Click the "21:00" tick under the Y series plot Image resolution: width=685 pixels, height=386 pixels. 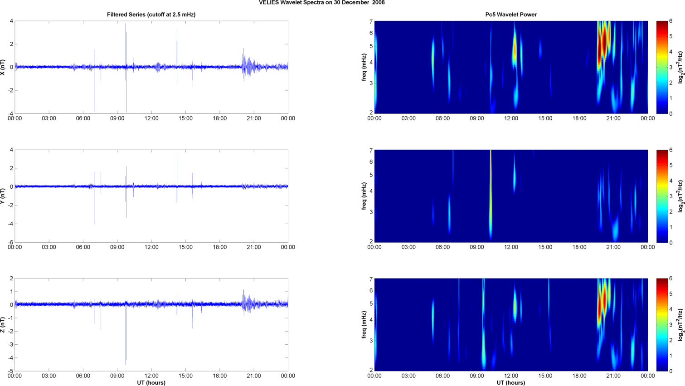tap(253, 247)
